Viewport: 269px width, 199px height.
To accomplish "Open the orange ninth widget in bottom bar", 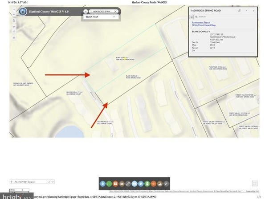I will pyautogui.click(x=154, y=184).
